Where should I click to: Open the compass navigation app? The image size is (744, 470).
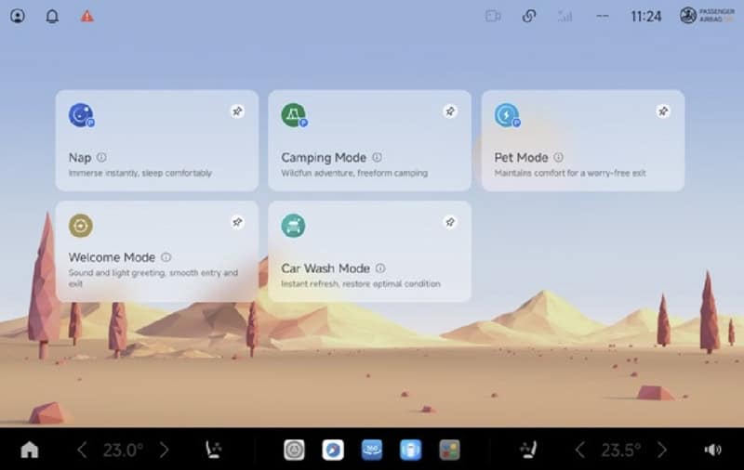click(x=333, y=450)
